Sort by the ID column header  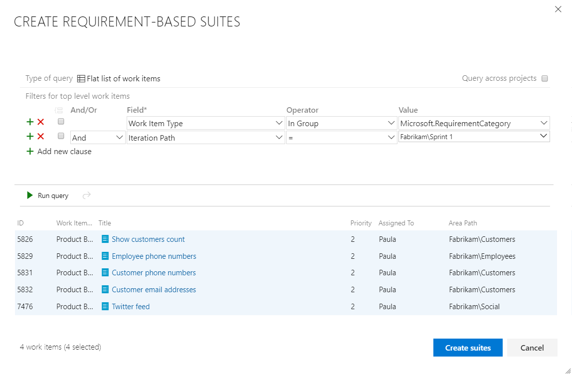tap(20, 223)
